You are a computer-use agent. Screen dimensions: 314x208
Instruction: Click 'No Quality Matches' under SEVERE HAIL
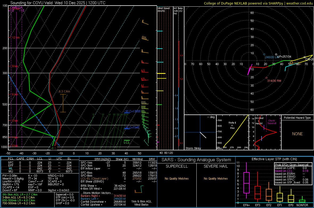[216, 179]
